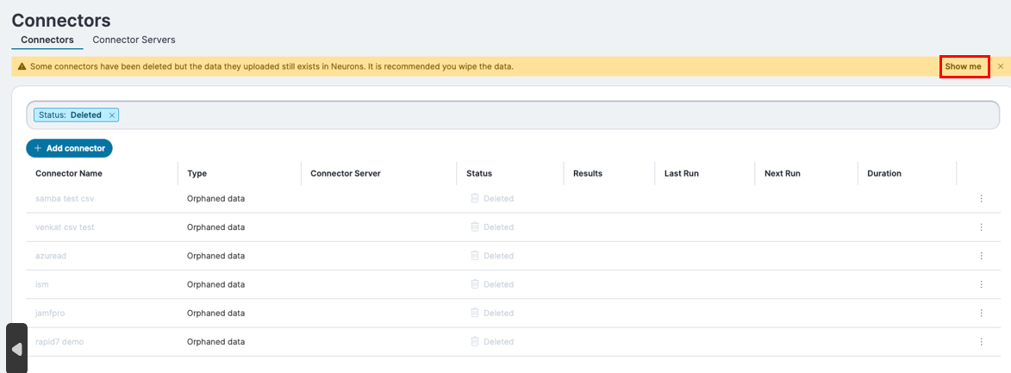Image resolution: width=1011 pixels, height=373 pixels.
Task: Open three-dot menu for samba test csv
Action: click(981, 198)
